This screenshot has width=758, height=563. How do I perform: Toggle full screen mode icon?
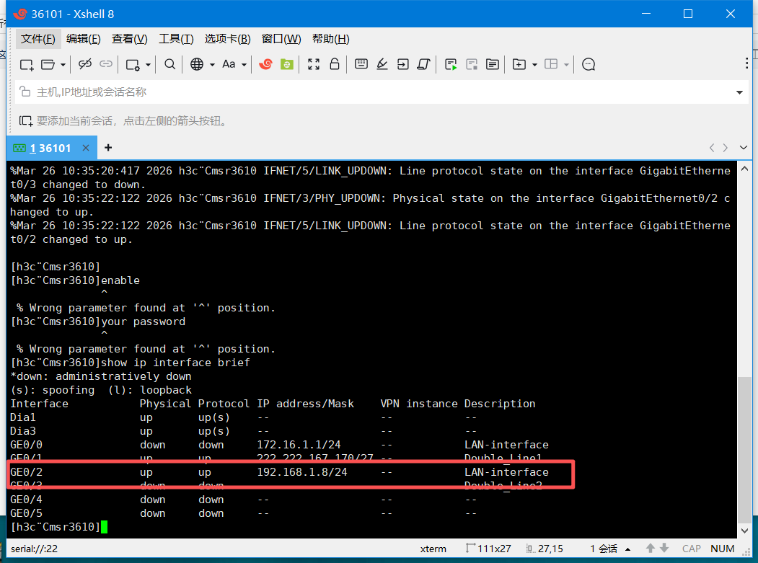[314, 64]
